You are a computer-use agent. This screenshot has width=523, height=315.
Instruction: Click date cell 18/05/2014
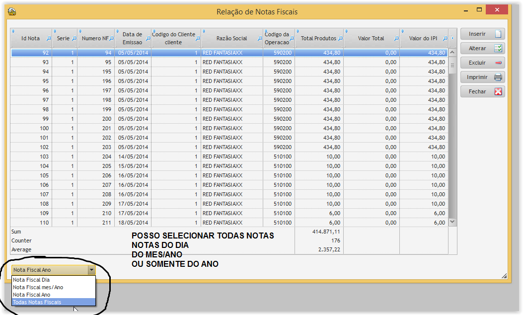tap(133, 223)
